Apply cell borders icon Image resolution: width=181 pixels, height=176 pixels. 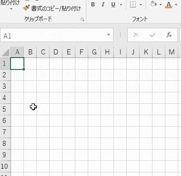[x=133, y=5]
